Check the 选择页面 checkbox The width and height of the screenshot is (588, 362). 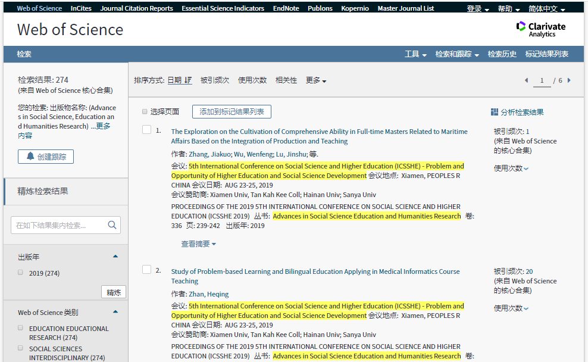point(145,111)
